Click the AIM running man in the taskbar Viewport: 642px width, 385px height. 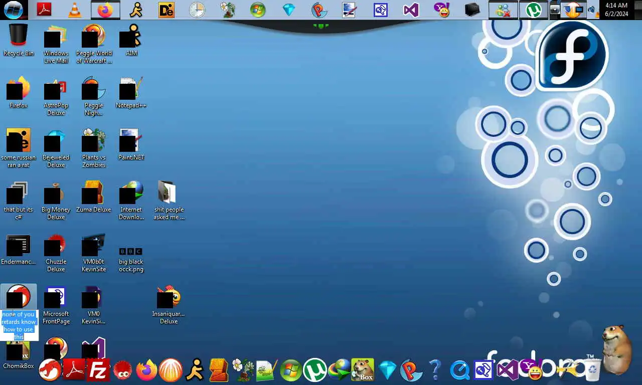pos(136,10)
